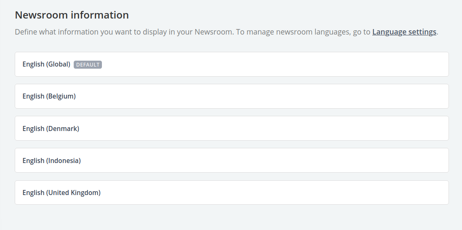462x230 pixels.
Task: Click the Newsroom information heading
Action: [72, 15]
